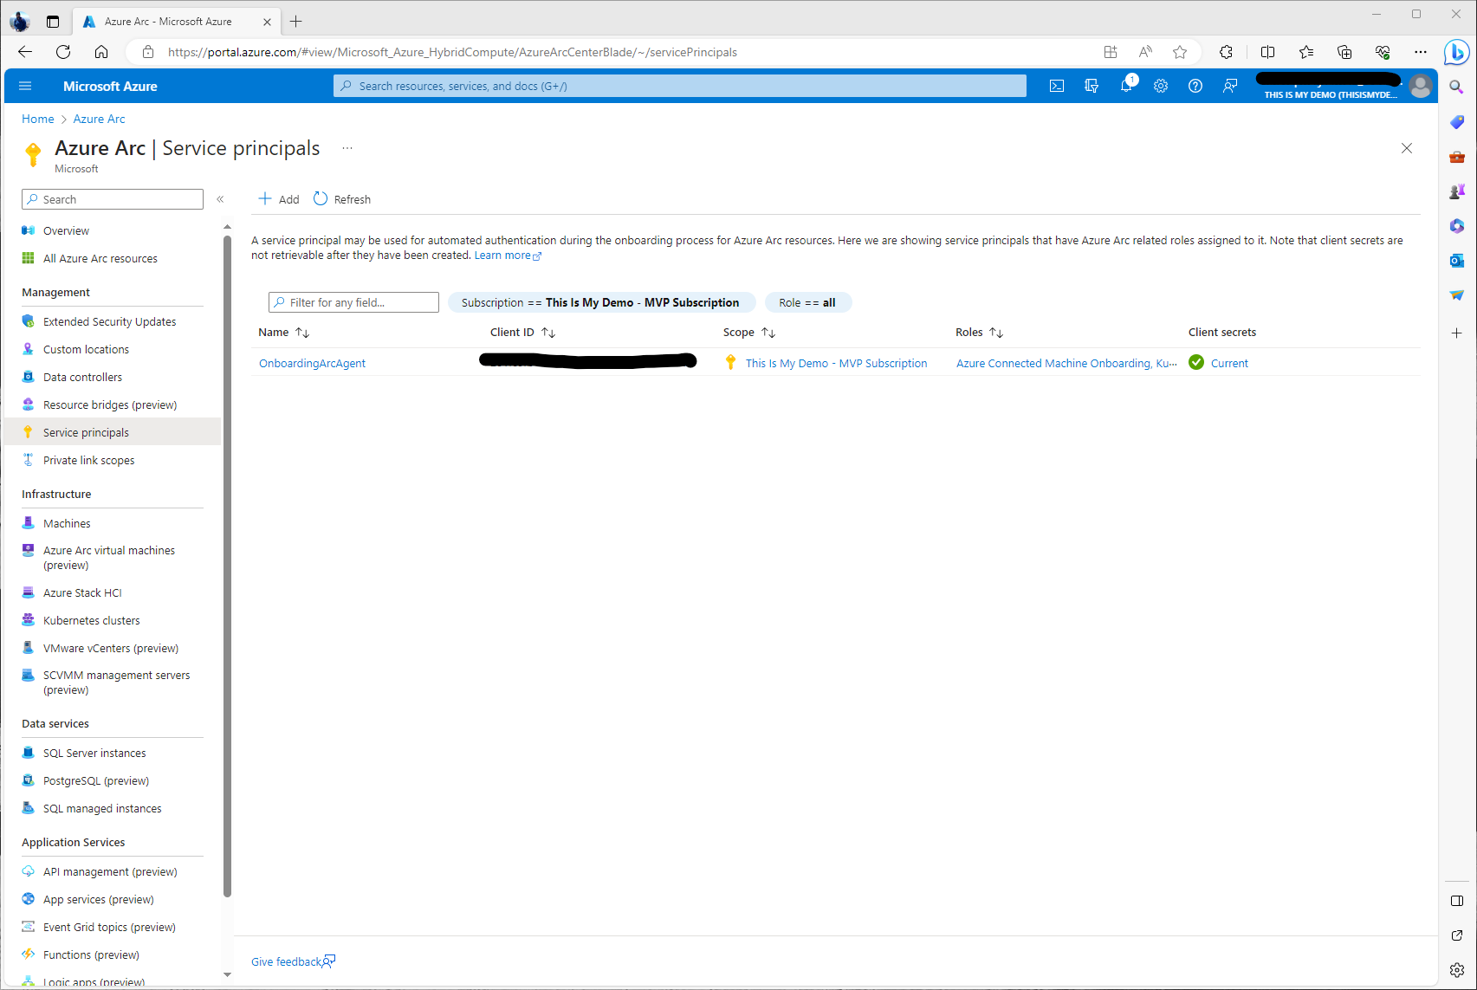1477x990 pixels.
Task: Open portal settings gear icon
Action: 1161,86
